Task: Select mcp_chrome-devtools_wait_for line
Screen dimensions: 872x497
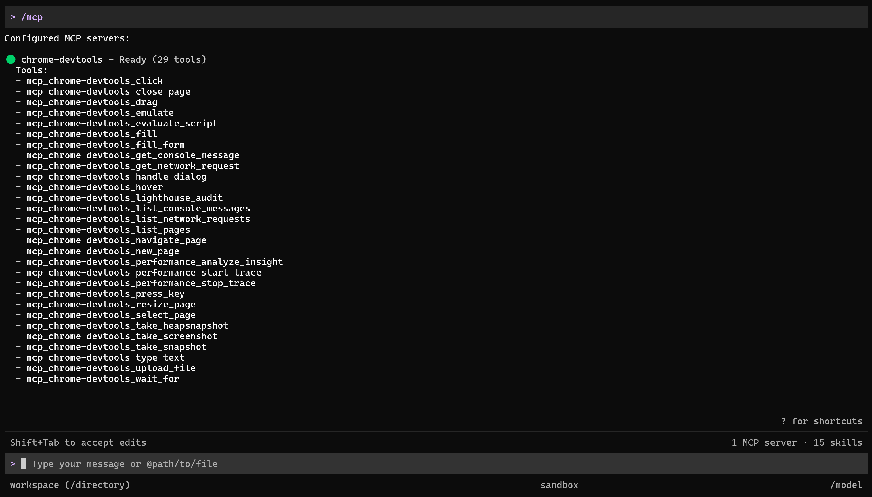Action: click(x=103, y=379)
